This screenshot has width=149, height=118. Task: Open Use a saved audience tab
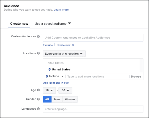click(53, 24)
